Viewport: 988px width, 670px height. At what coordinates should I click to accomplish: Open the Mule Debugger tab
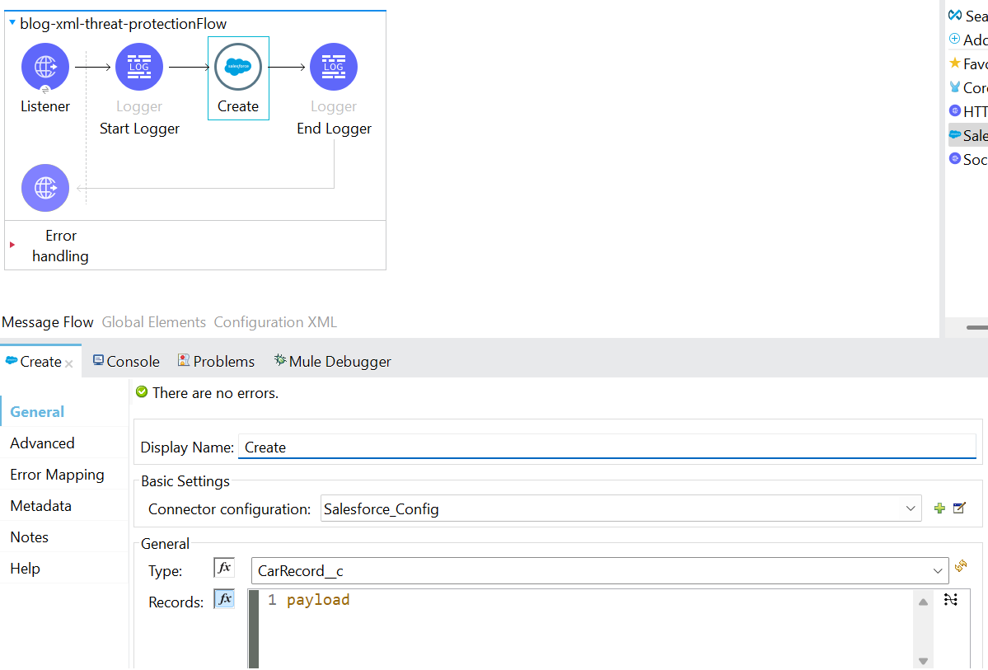point(333,361)
